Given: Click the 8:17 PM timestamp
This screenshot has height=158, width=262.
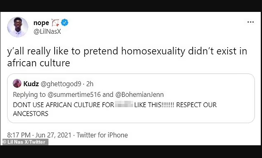Looking at the screenshot, I should 19,135.
